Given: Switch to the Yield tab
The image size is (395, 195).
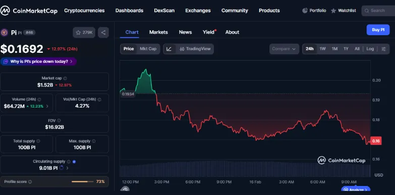Looking at the screenshot, I should tap(209, 32).
